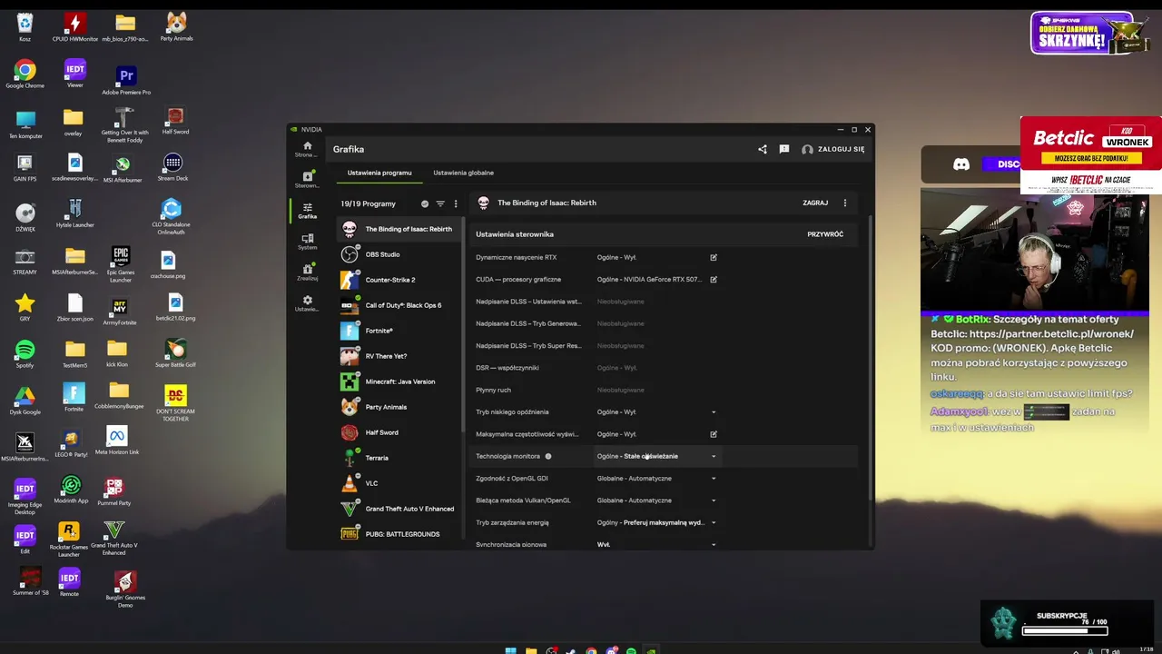Click the PRZYWRÓĆ button
The width and height of the screenshot is (1162, 654).
pos(825,234)
